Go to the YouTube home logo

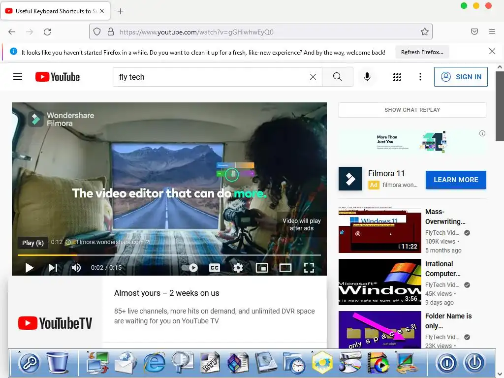pyautogui.click(x=58, y=77)
